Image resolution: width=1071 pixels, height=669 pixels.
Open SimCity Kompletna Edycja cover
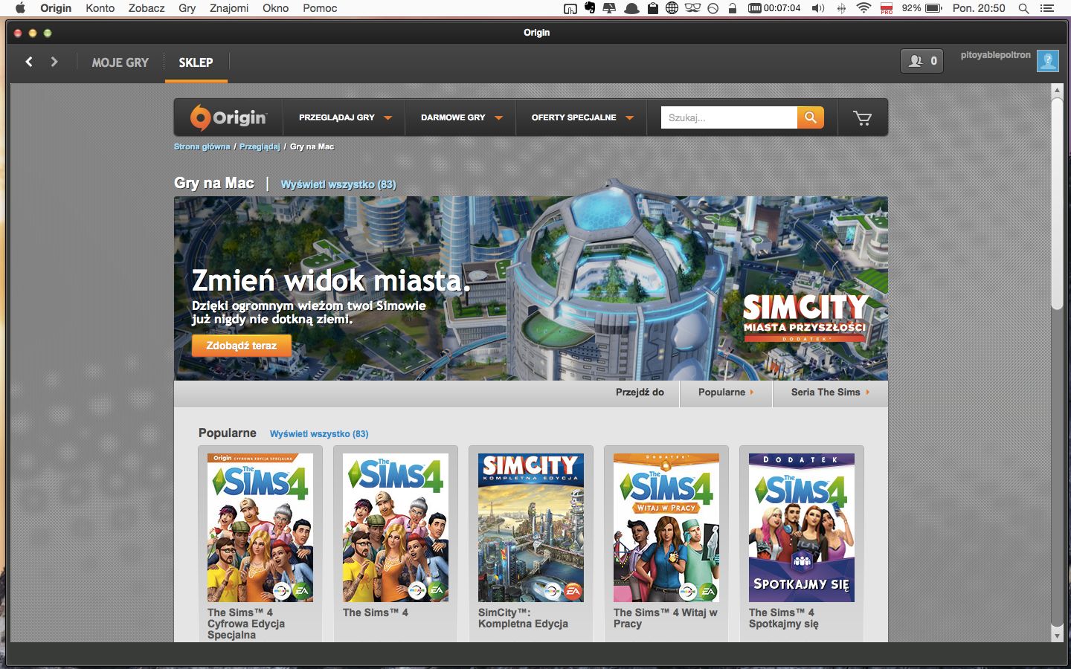[531, 528]
